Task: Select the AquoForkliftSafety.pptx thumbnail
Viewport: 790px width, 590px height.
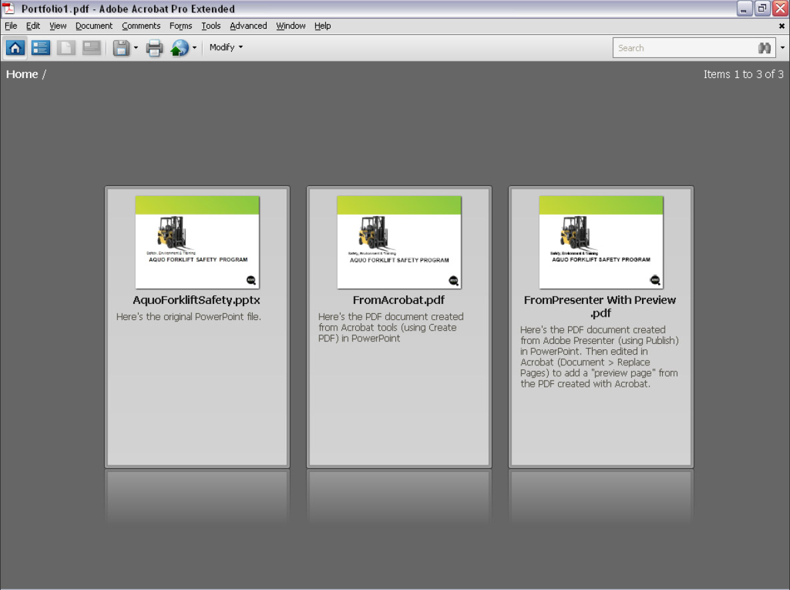Action: click(x=197, y=242)
